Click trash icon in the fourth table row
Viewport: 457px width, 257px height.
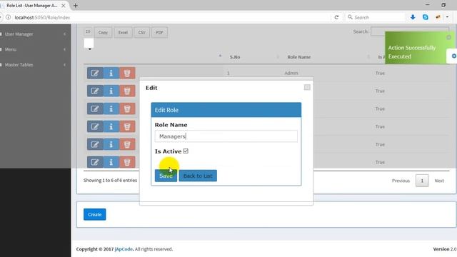(127, 126)
